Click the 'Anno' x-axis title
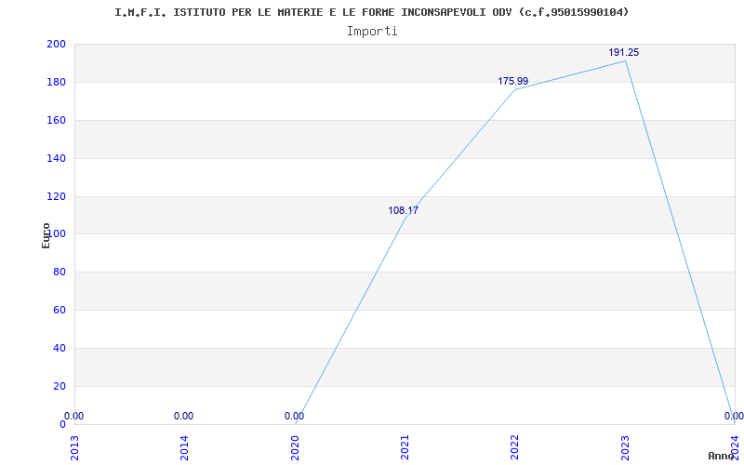The width and height of the screenshot is (744, 465). click(x=721, y=456)
